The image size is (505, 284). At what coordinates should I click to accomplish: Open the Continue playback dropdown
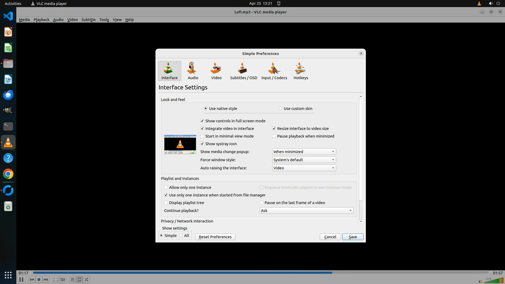(306, 211)
